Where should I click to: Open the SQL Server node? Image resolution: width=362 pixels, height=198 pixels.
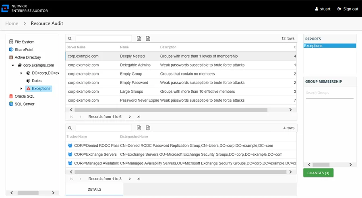click(x=25, y=104)
